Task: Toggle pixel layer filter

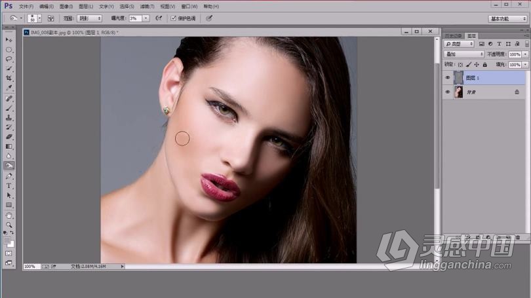Action: click(482, 44)
